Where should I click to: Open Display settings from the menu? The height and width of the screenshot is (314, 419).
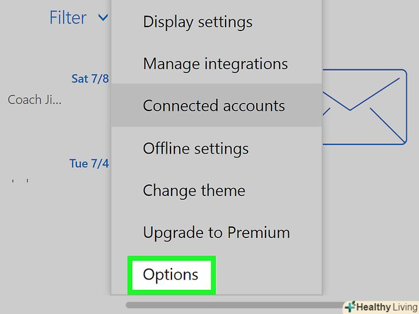(197, 22)
